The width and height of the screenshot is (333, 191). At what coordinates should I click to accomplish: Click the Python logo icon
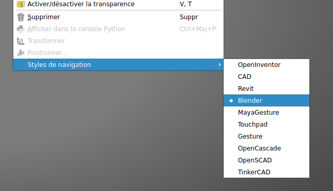click(x=21, y=29)
